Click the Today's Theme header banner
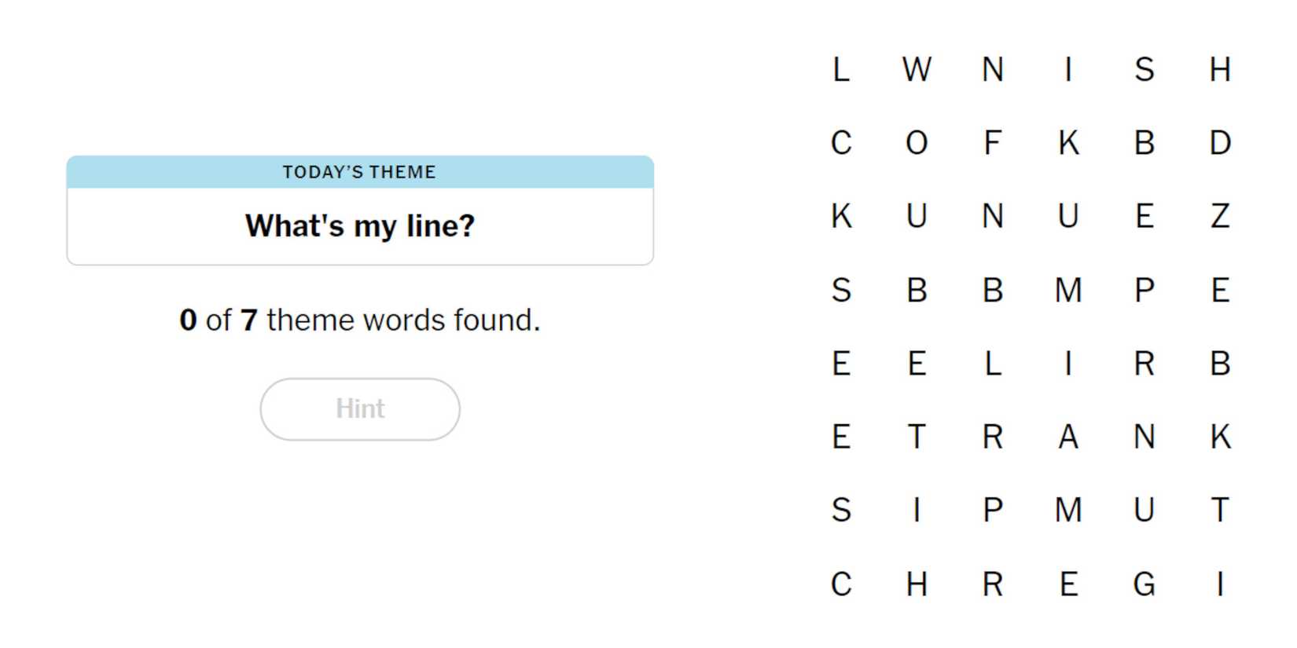The width and height of the screenshot is (1297, 648). (x=360, y=172)
